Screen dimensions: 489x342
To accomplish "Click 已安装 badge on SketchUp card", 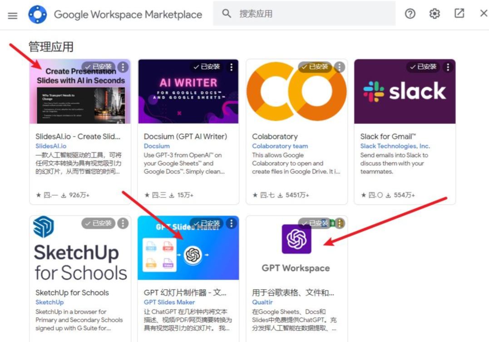I will tap(99, 223).
